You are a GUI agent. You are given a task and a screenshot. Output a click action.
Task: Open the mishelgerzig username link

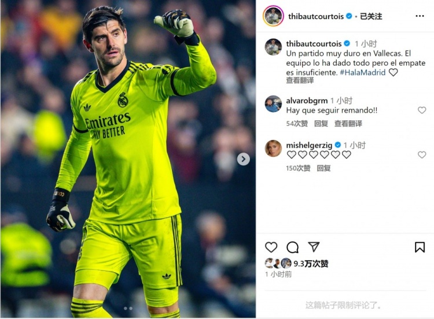[309, 145]
